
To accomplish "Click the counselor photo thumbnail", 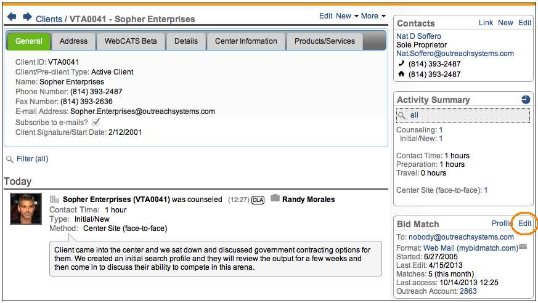I will click(x=26, y=209).
